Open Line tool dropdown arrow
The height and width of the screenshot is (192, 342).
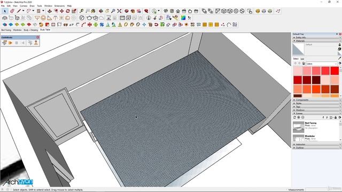pyautogui.click(x=24, y=11)
